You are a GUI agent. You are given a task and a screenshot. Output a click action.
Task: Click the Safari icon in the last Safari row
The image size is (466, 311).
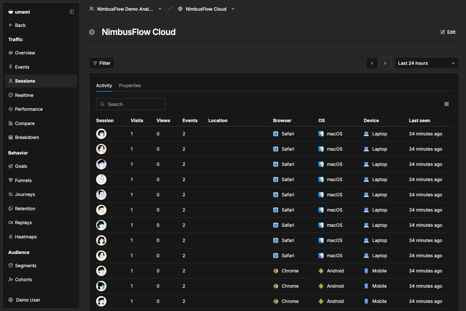(276, 256)
